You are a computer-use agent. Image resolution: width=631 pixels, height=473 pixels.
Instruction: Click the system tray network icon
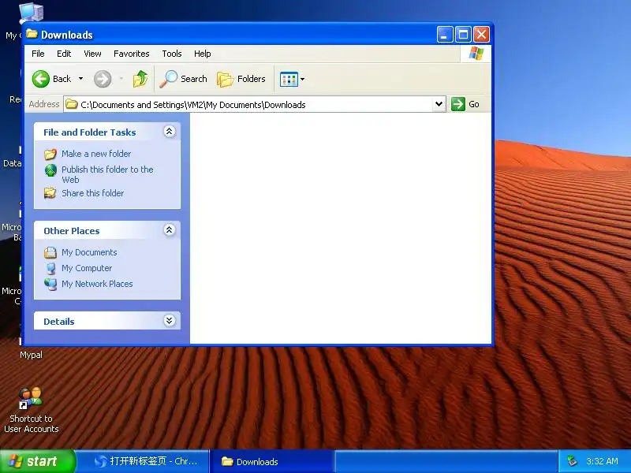coord(572,461)
